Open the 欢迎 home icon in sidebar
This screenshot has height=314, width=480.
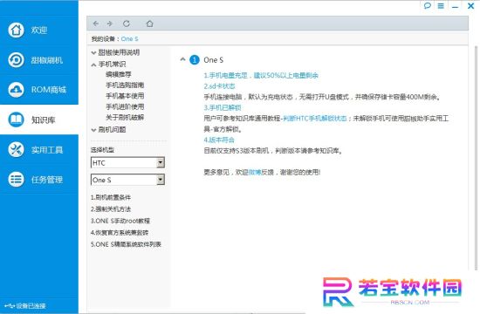point(16,30)
